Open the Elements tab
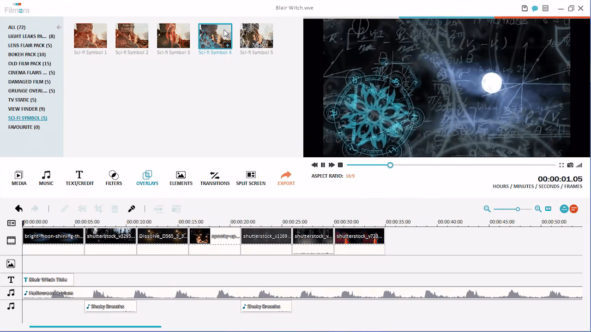 pyautogui.click(x=181, y=178)
